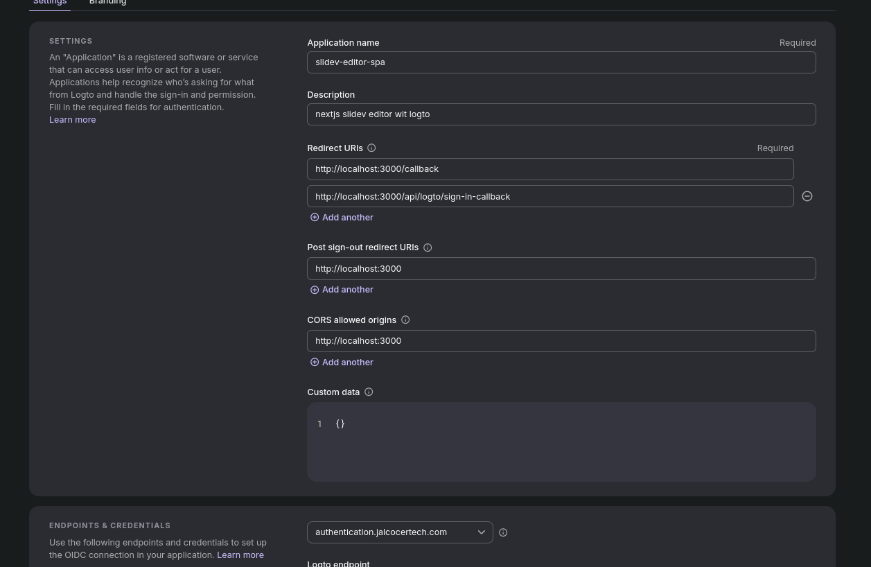This screenshot has width=871, height=567.
Task: Remove the sign-in-callback redirect URI
Action: pos(807,196)
